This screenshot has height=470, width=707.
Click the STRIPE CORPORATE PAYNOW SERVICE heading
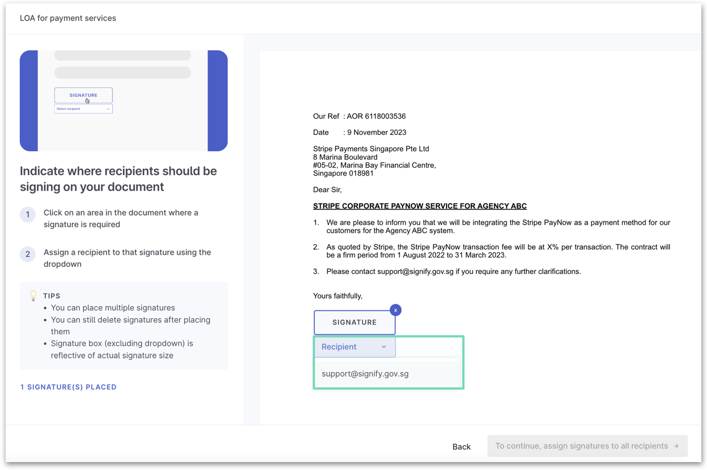[420, 206]
